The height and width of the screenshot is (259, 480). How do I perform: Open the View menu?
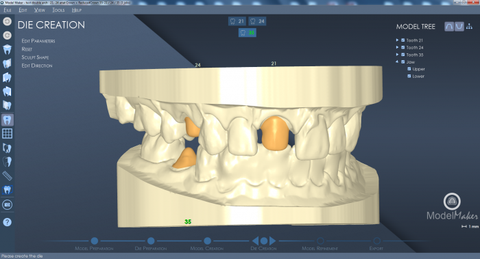(40, 10)
